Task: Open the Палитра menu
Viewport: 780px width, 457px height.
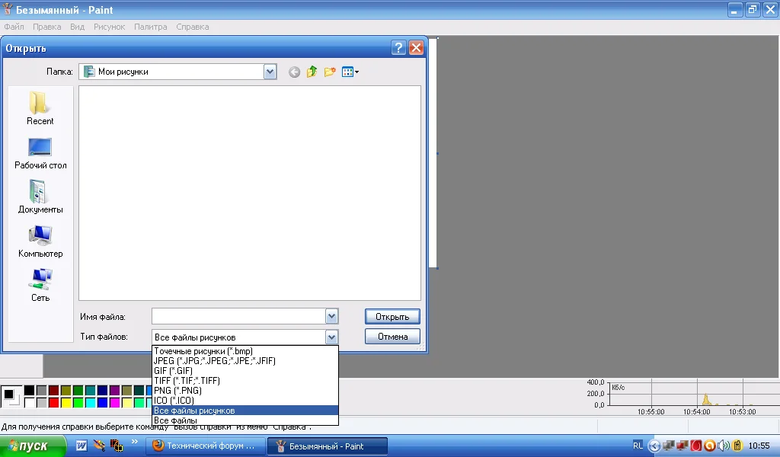Action: [150, 27]
